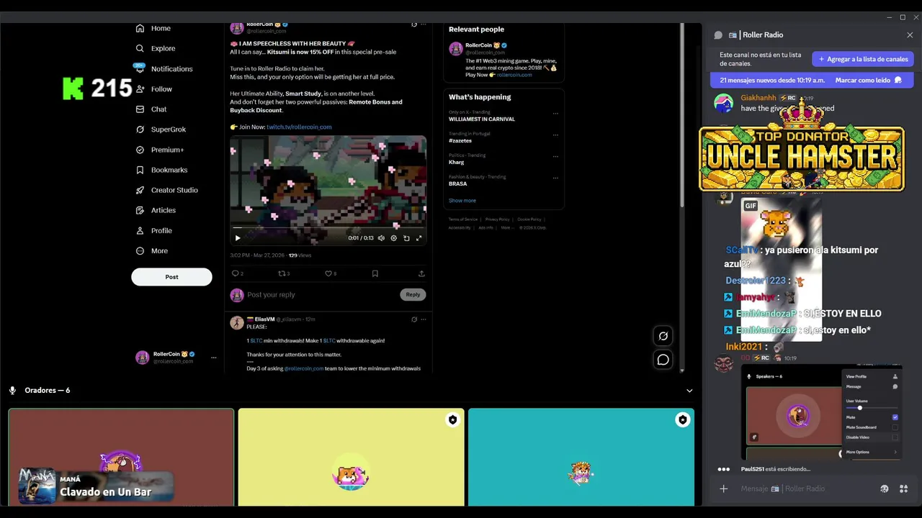Open options for #zazetes trend
Screen dimensions: 922x518
555,135
